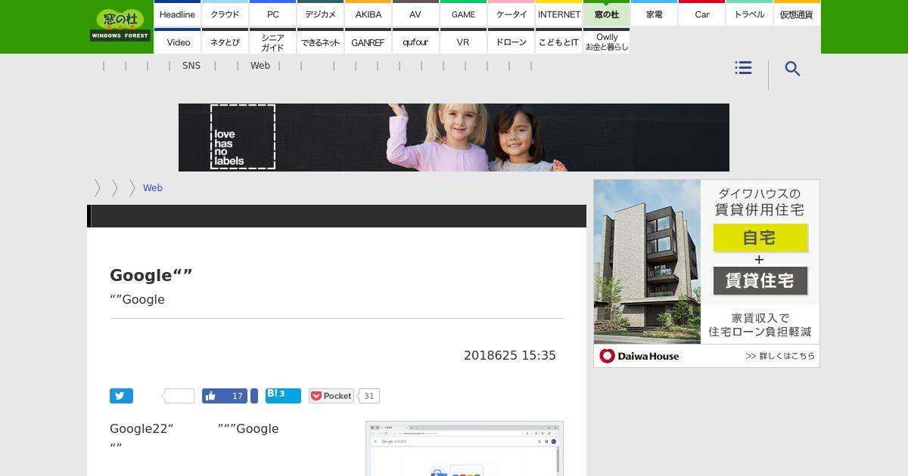Click the empty tweet count box

coord(179,396)
